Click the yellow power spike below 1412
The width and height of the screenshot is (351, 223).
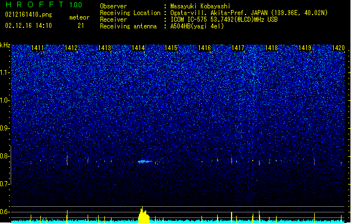click(x=67, y=216)
